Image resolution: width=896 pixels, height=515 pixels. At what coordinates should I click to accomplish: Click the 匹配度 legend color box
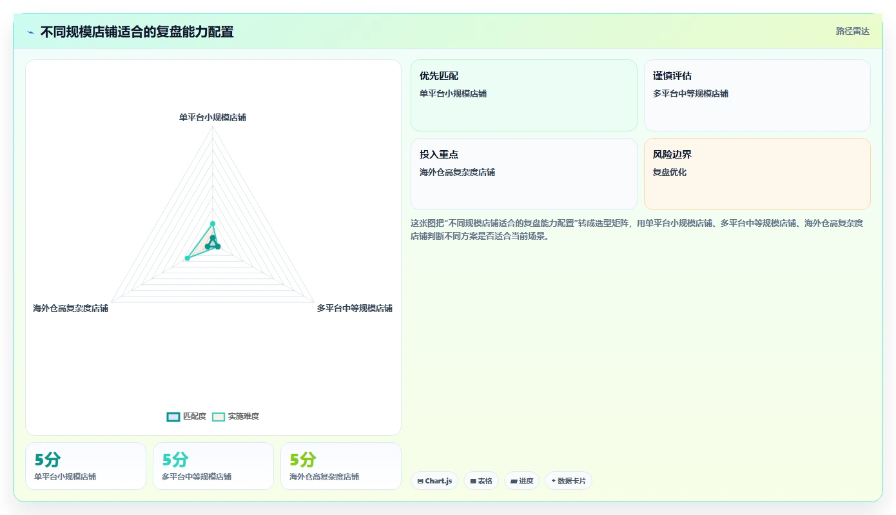tap(173, 416)
